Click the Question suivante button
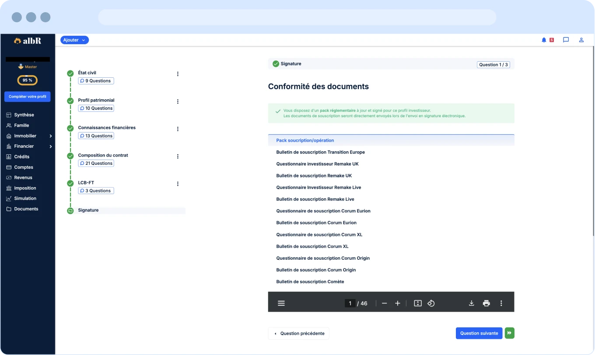This screenshot has height=355, width=595. point(479,333)
